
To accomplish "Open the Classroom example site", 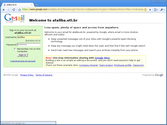I will coord(138,65).
